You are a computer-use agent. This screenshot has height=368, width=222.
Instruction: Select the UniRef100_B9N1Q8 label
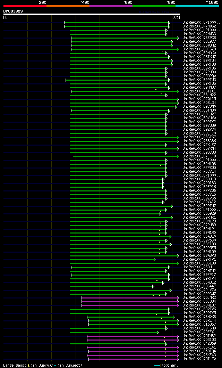pos(199,164)
